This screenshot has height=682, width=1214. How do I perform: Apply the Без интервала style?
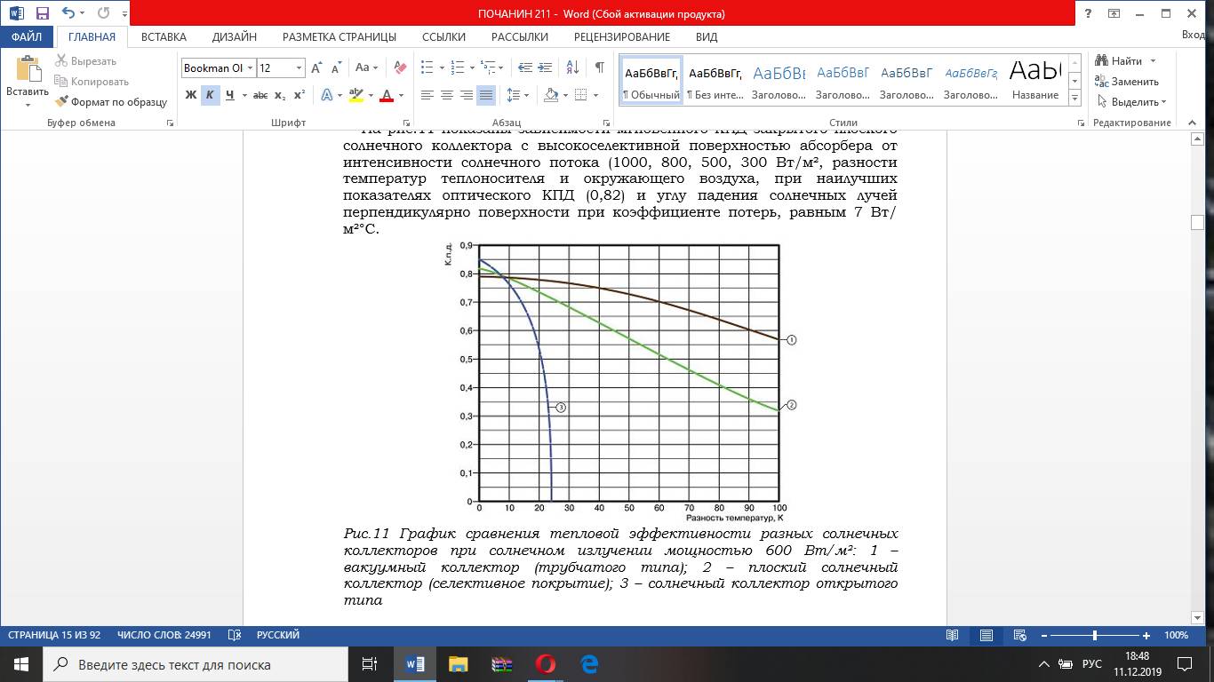click(715, 81)
